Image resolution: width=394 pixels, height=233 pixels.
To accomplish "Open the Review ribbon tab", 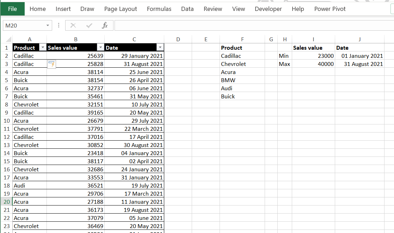I will click(x=213, y=9).
